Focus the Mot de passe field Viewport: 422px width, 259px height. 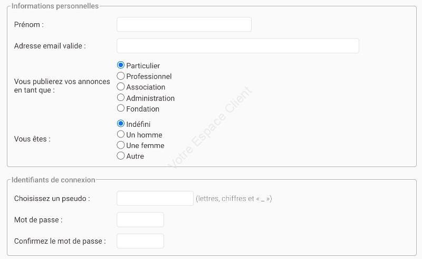pos(140,219)
